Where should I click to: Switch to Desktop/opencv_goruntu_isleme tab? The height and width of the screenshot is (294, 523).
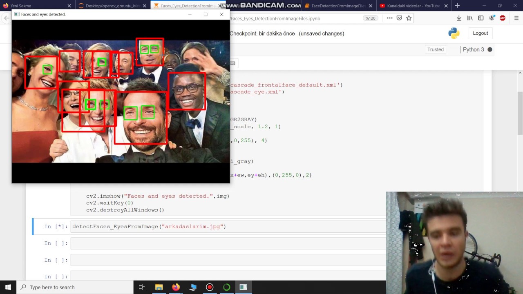point(112,6)
